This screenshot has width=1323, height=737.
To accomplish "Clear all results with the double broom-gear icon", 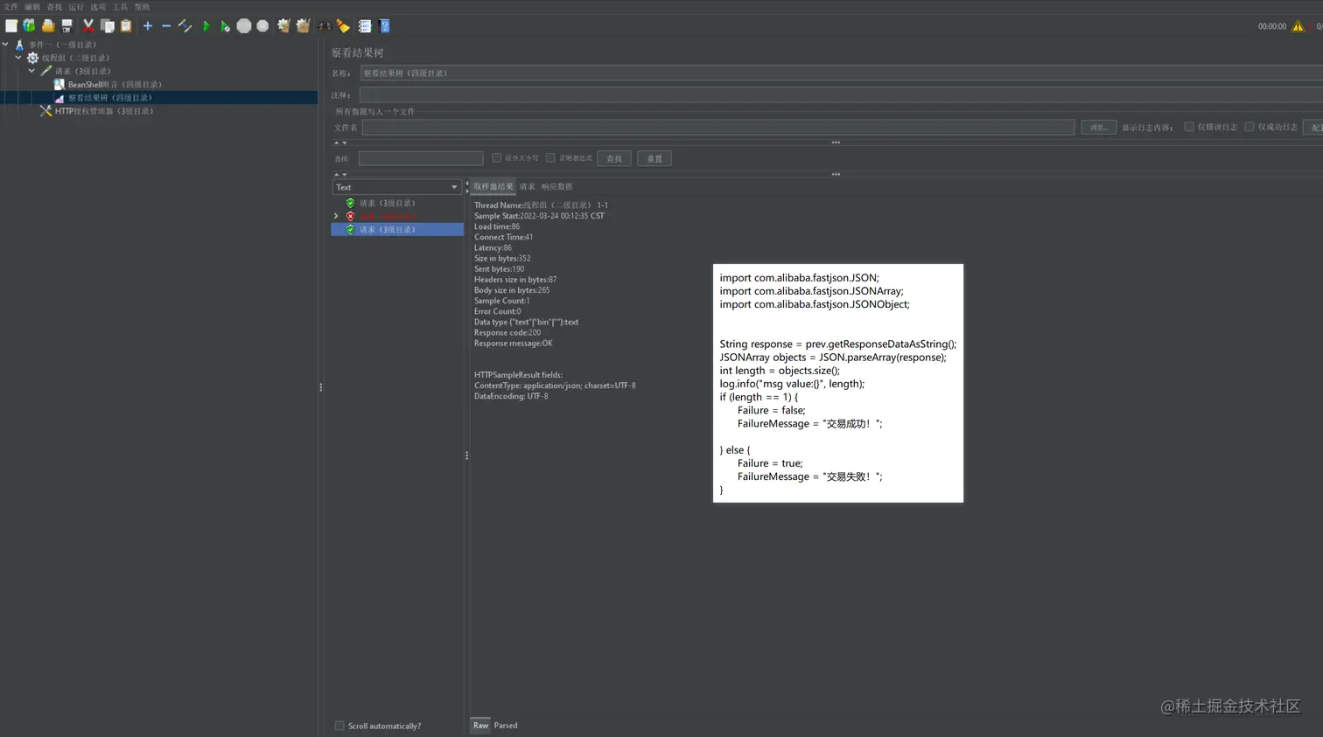I will [303, 26].
